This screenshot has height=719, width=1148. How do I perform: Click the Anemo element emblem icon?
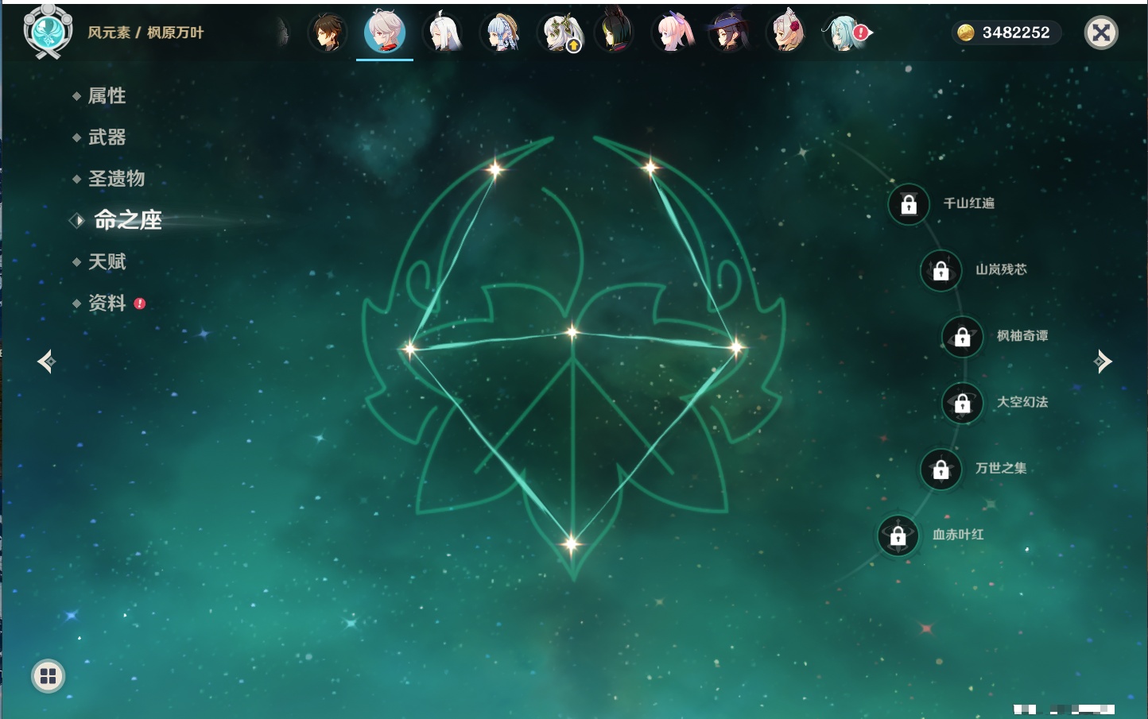pyautogui.click(x=48, y=32)
